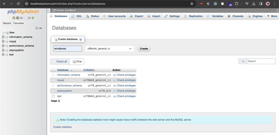Click the New database tree icon

coord(7,33)
